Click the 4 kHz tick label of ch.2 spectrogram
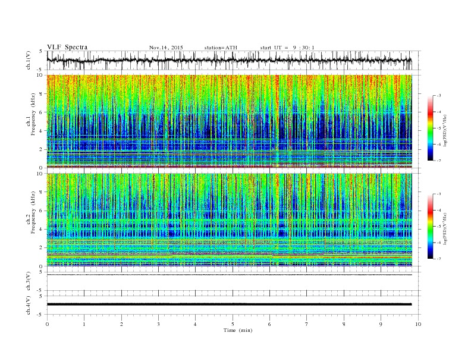 [42, 229]
